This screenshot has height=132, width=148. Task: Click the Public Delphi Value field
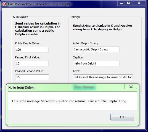pos(32,50)
